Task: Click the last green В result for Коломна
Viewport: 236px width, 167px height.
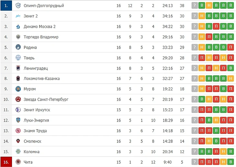Action: (x=230, y=152)
